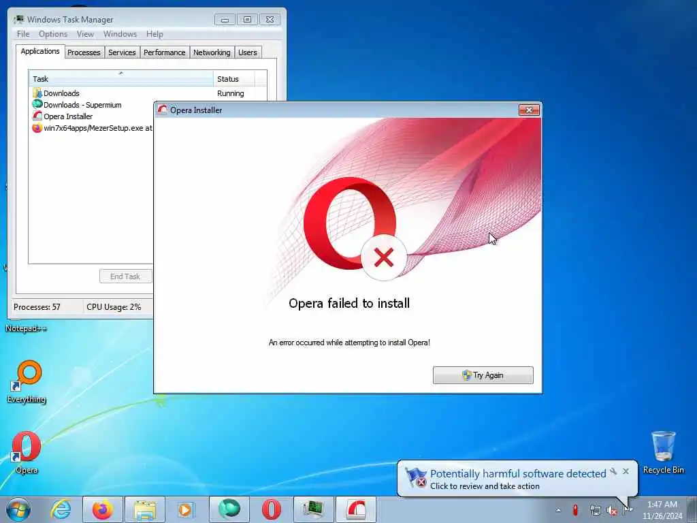Screen dimensions: 697x523
Task: Open the Recycle Bin on desktop
Action: (663, 452)
